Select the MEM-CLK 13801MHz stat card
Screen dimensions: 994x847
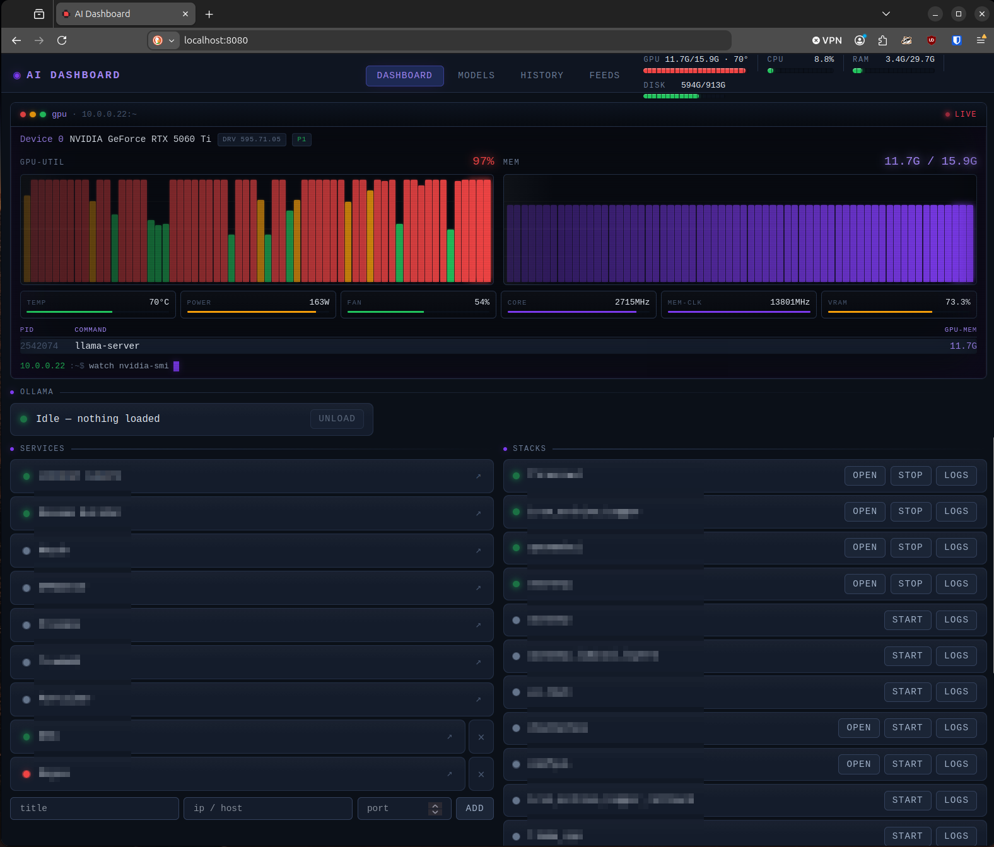click(739, 305)
